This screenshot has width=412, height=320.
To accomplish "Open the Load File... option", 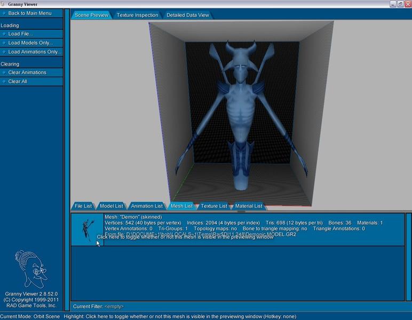I will (31, 34).
